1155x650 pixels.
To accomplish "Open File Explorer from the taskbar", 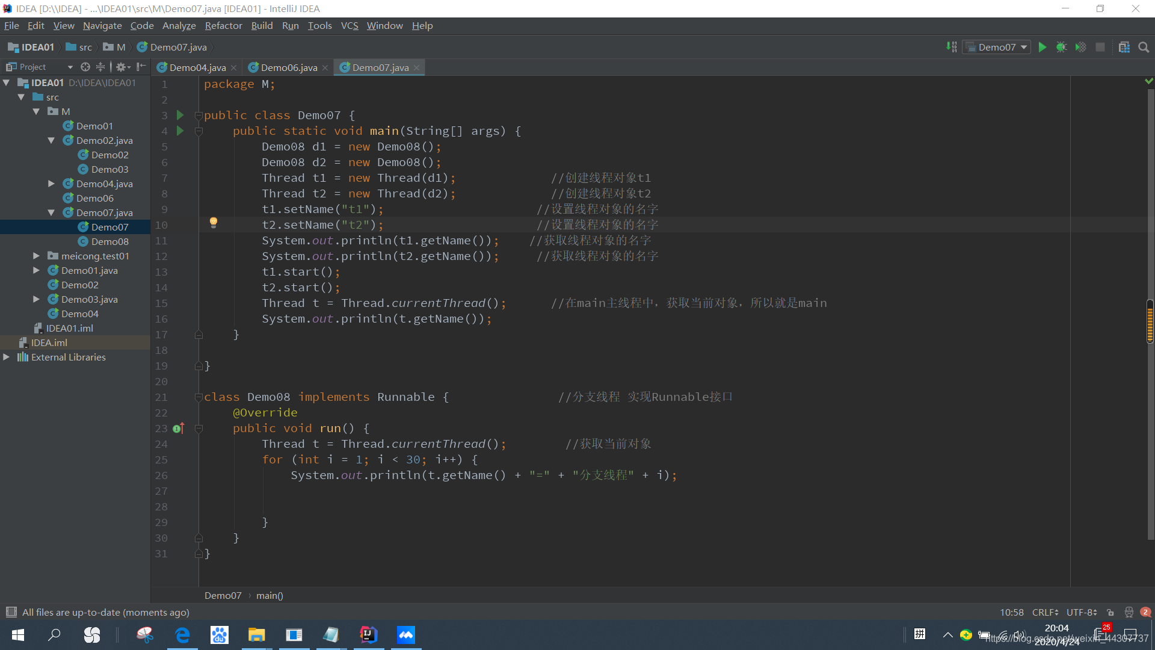I will tap(256, 635).
